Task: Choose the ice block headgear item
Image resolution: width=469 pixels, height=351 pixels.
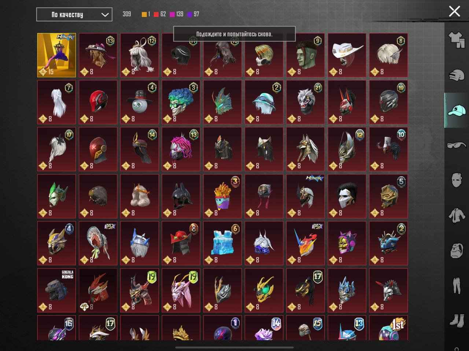Action: pos(222,243)
